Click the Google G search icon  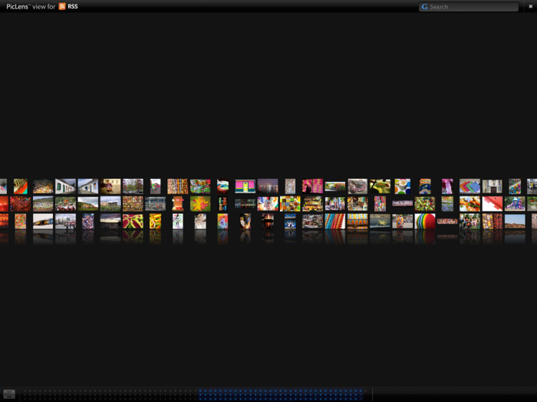425,7
